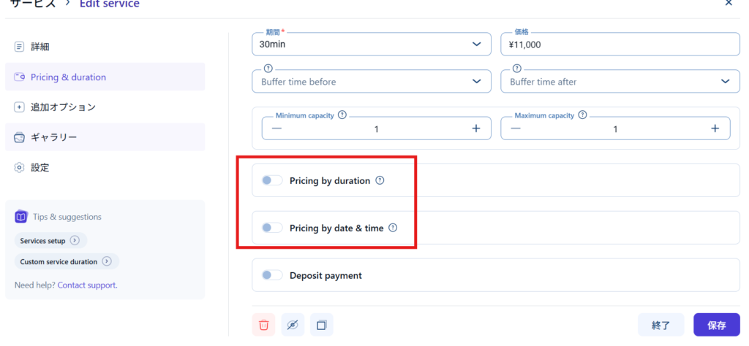
Task: Enable Pricing by date & time toggle
Action: tap(271, 228)
